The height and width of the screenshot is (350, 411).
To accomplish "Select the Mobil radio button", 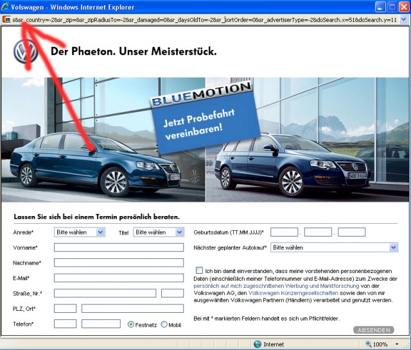I will coord(164,324).
